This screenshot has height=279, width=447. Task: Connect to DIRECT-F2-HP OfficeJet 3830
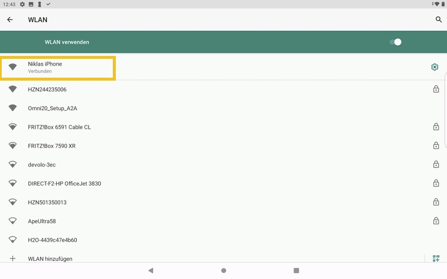click(x=65, y=183)
